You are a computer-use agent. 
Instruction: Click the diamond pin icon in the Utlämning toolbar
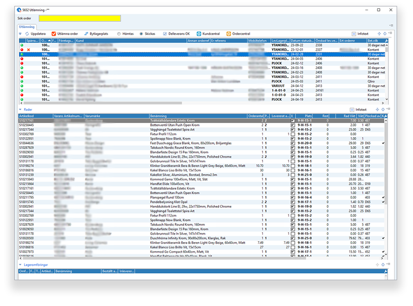(x=385, y=34)
